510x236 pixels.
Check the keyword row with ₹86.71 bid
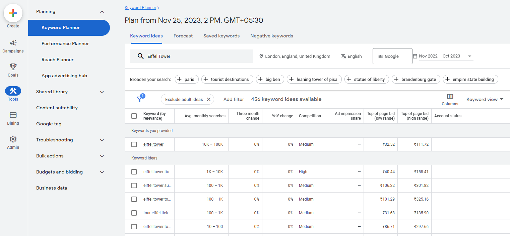(134, 227)
